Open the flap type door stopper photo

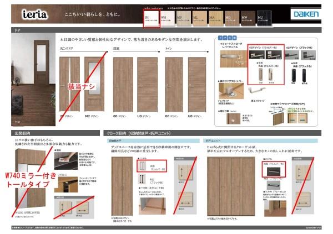coord(231,91)
